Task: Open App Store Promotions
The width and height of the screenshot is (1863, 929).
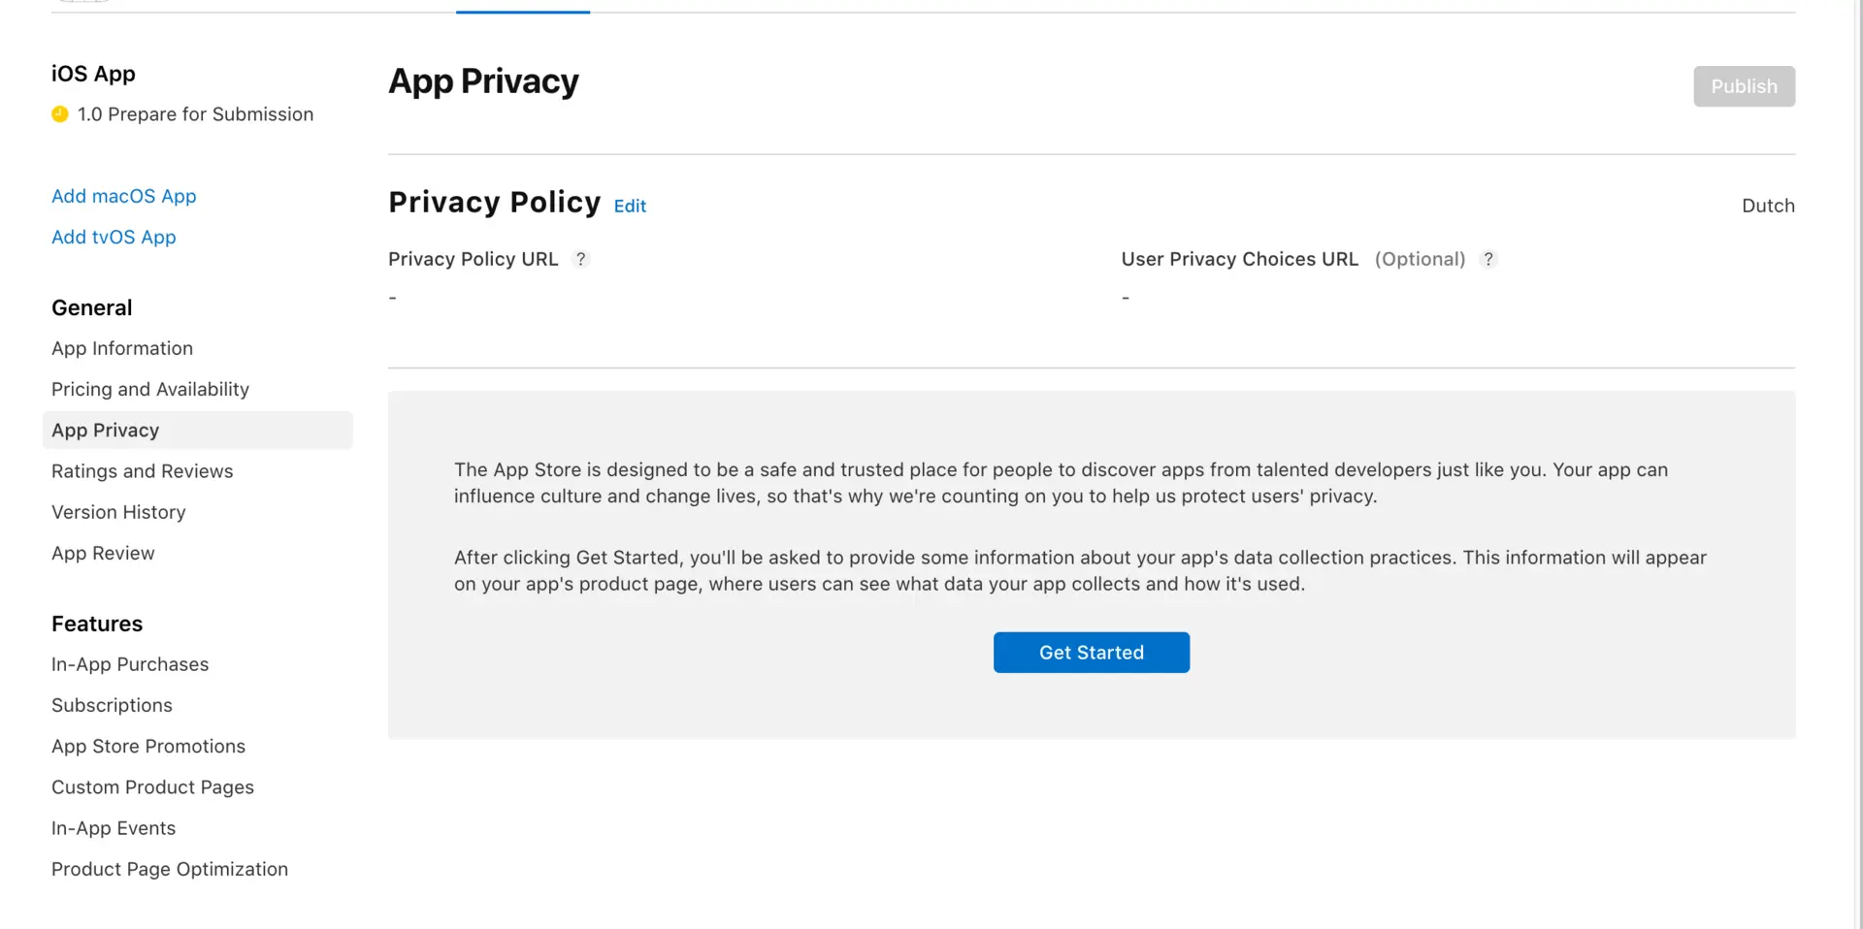Action: coord(148,746)
